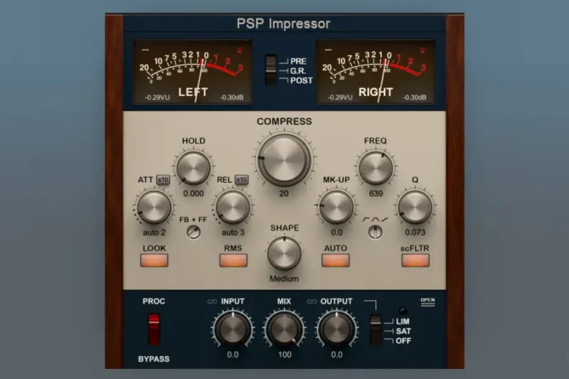Click LEFT meter -0.30dB readout
Viewport: 569px width, 379px height.
232,97
